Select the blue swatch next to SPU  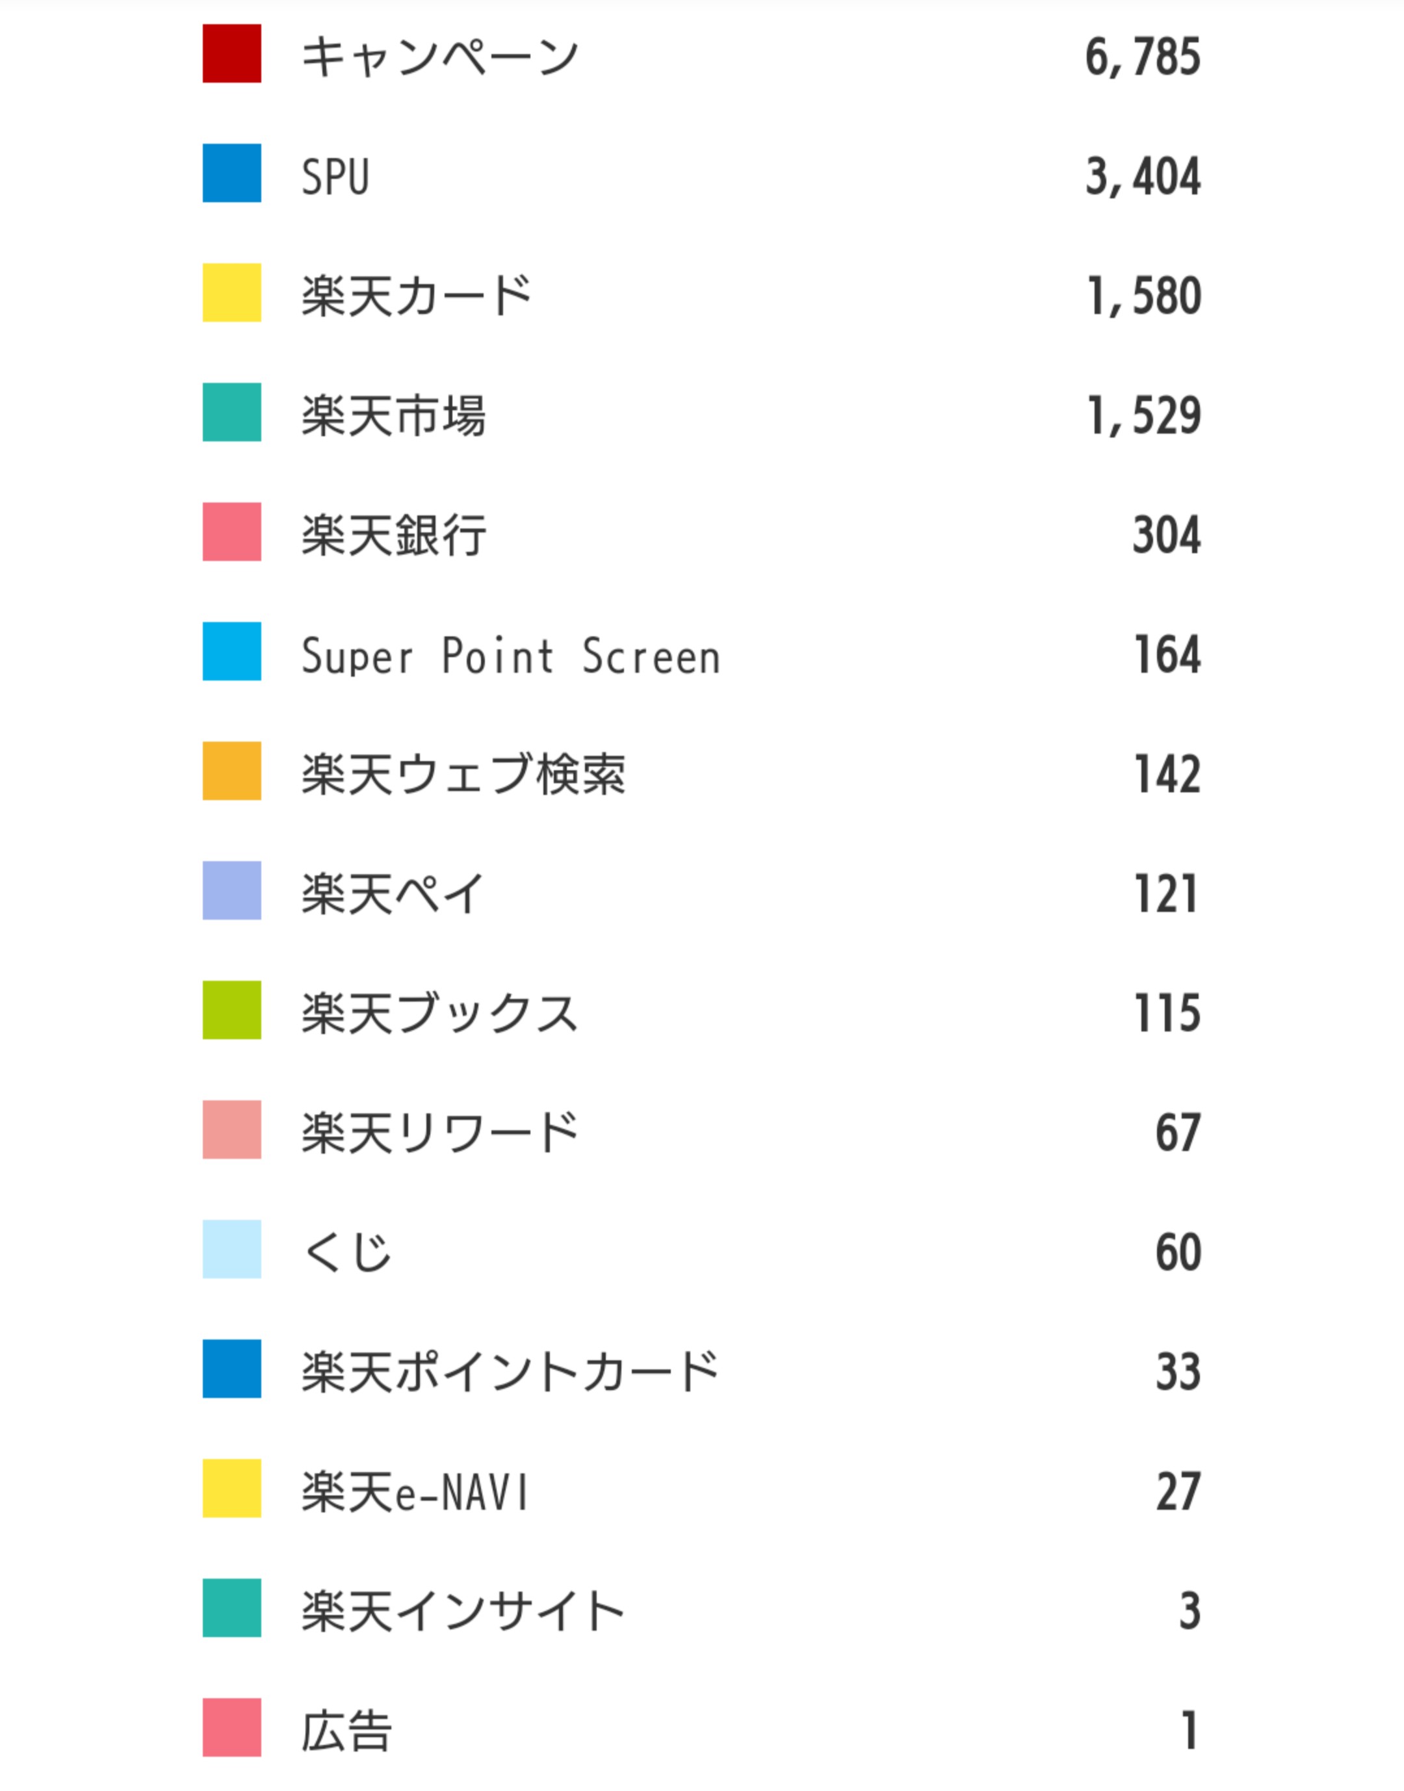click(232, 174)
